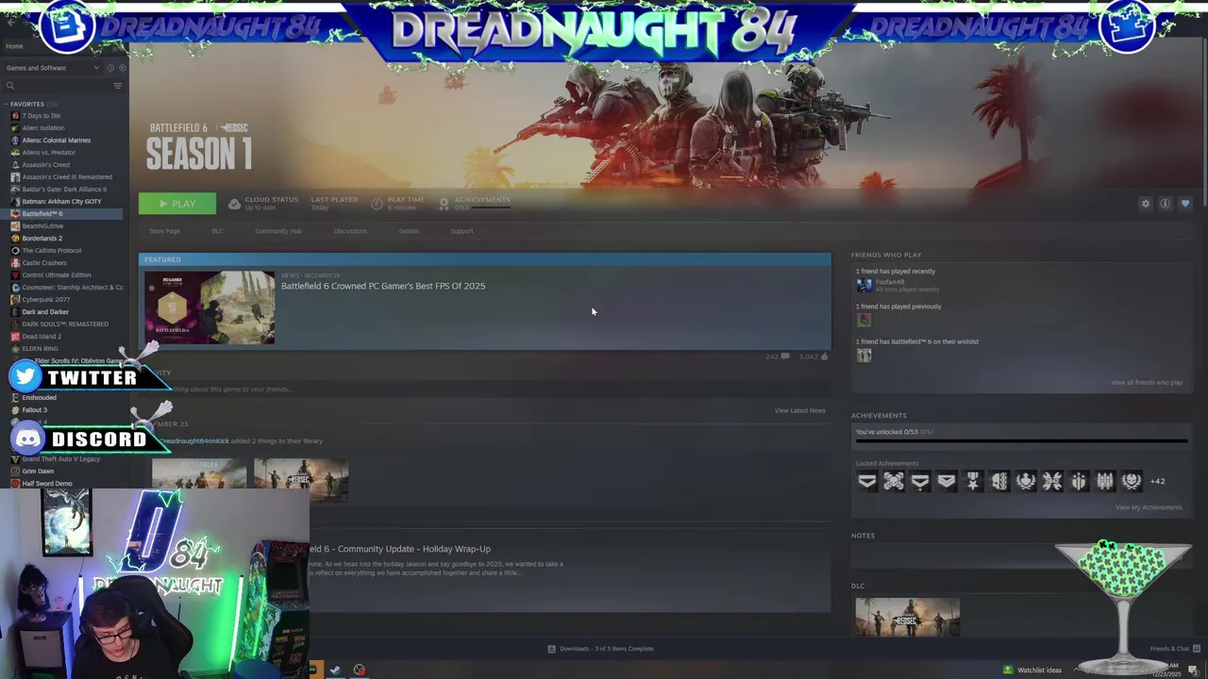Click the library search magnifier icon
Viewport: 1208px width, 679px height.
click(x=10, y=86)
